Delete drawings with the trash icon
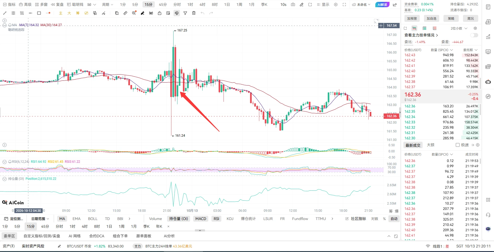494x252 pixels. coord(194,13)
